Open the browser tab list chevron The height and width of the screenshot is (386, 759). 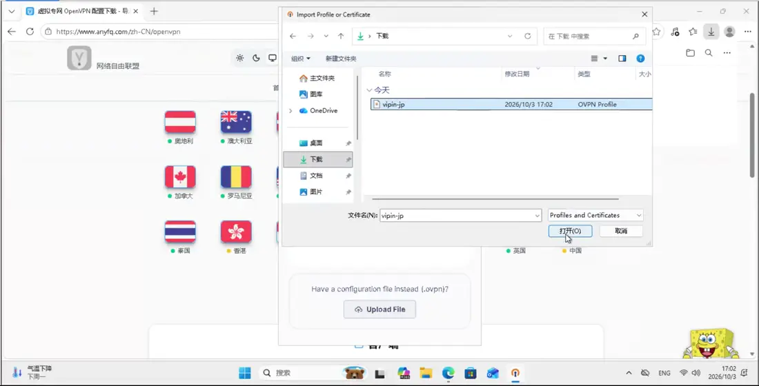tap(12, 11)
